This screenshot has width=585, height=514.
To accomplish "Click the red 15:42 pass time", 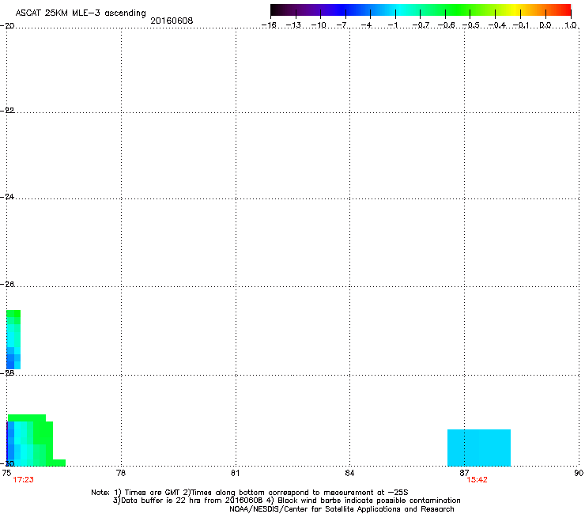I will coord(477,480).
